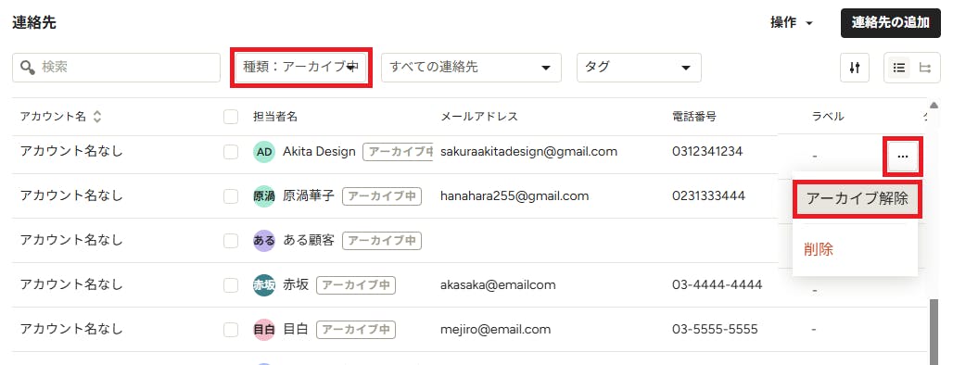The height and width of the screenshot is (365, 953).
Task: Open the すべての連絡先 dropdown
Action: point(471,68)
